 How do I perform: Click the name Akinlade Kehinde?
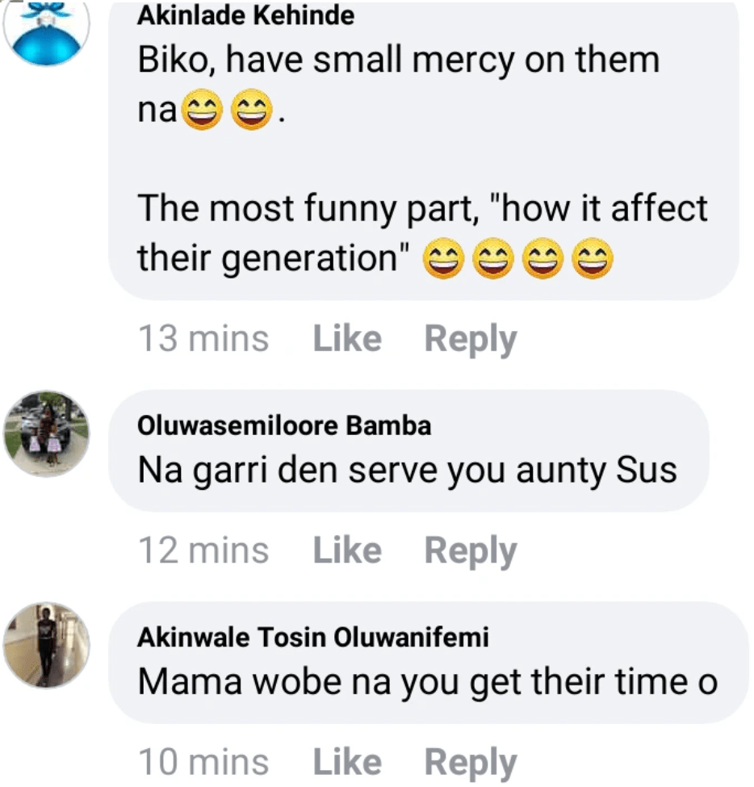pyautogui.click(x=245, y=15)
